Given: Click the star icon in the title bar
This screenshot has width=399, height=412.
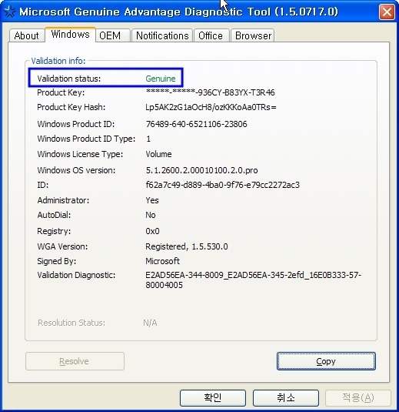Looking at the screenshot, I should coord(10,12).
